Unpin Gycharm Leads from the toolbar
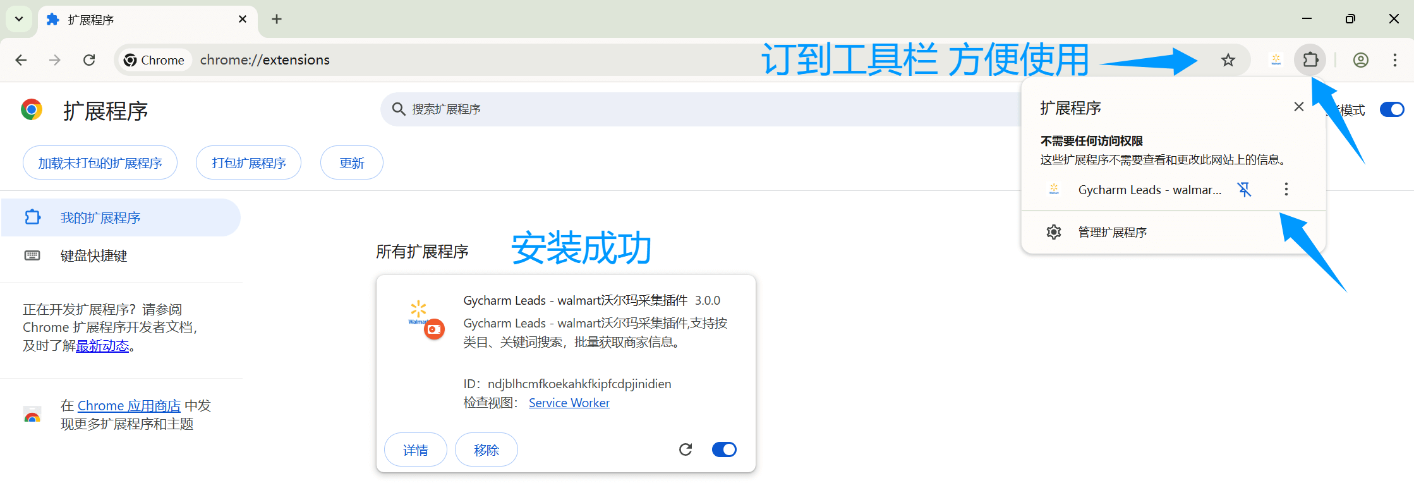The image size is (1414, 495). [x=1244, y=190]
